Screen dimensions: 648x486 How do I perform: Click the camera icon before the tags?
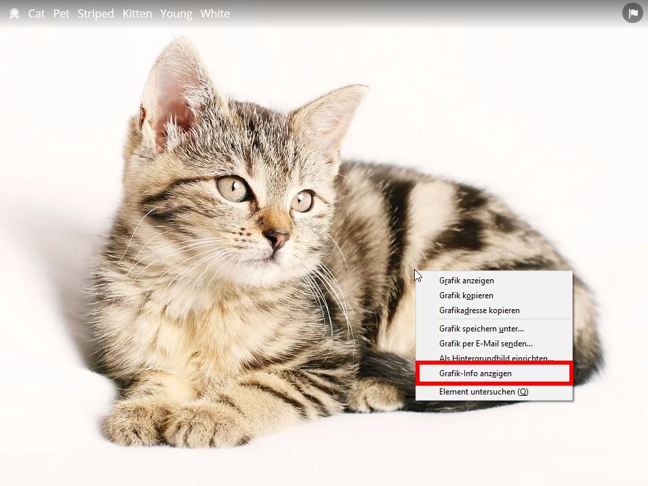14,14
